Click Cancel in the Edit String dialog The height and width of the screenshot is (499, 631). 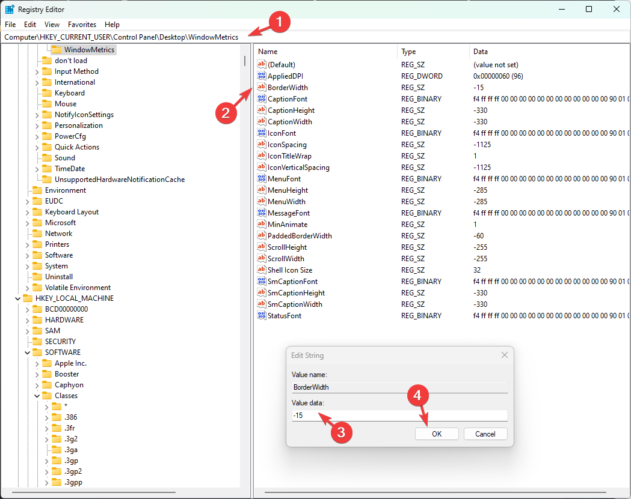[x=485, y=434]
